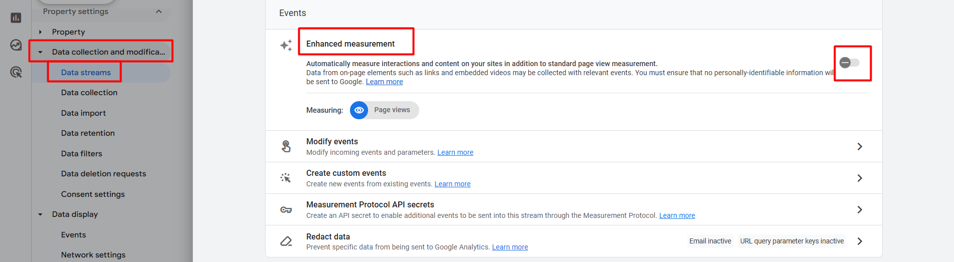This screenshot has height=262, width=954.
Task: Click the Redact data eraser icon
Action: point(286,241)
